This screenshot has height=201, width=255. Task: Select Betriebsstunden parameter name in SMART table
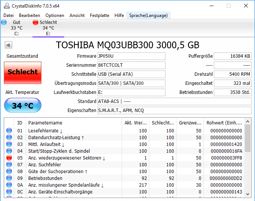(x=45, y=178)
